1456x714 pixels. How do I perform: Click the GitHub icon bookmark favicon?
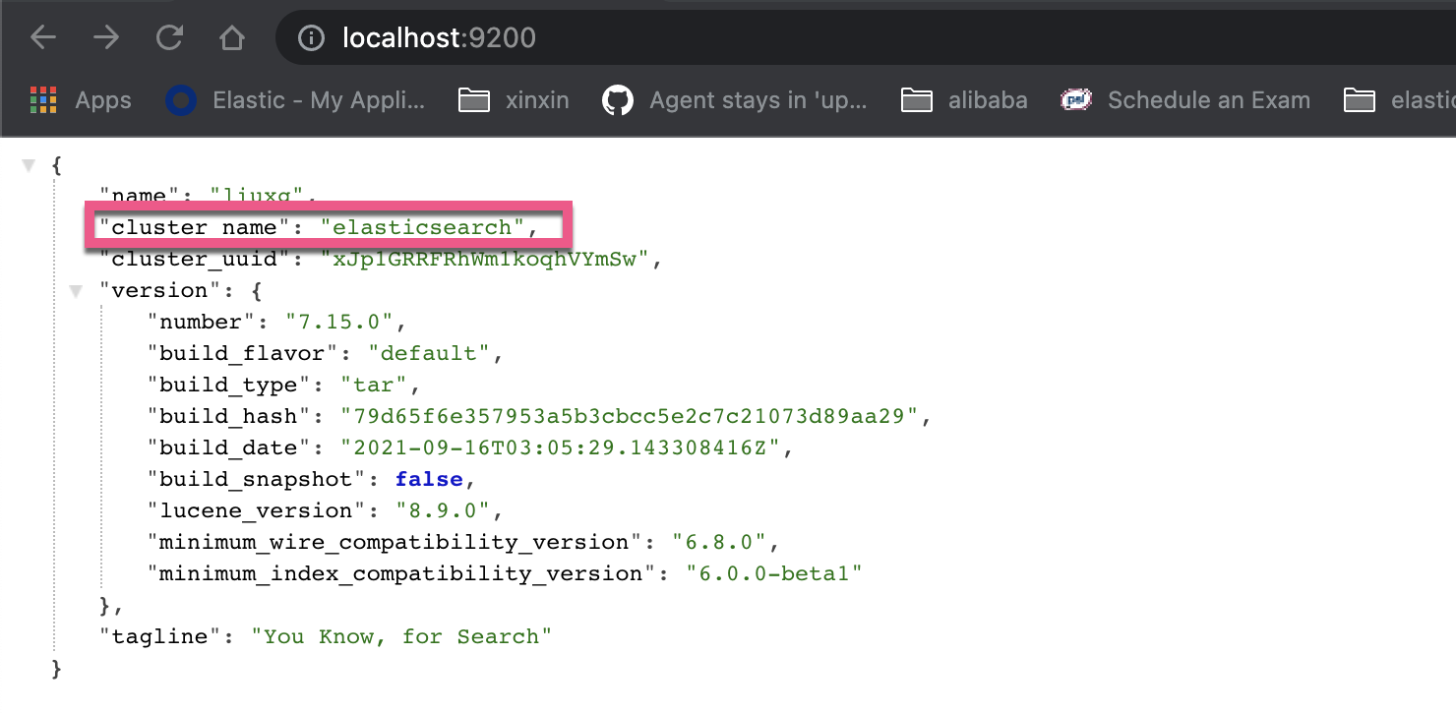pos(617,100)
